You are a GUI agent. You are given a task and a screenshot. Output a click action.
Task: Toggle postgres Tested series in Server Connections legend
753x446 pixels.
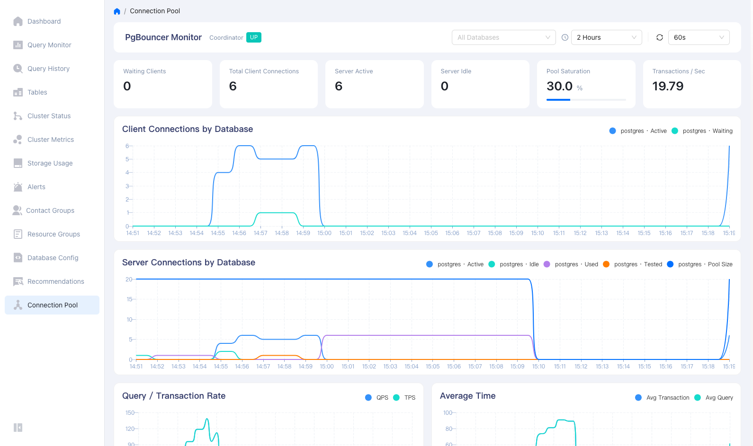coord(633,264)
